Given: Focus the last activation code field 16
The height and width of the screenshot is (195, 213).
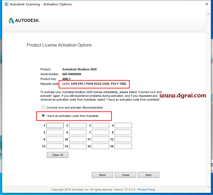Looking at the screenshot, I should tap(123, 146).
